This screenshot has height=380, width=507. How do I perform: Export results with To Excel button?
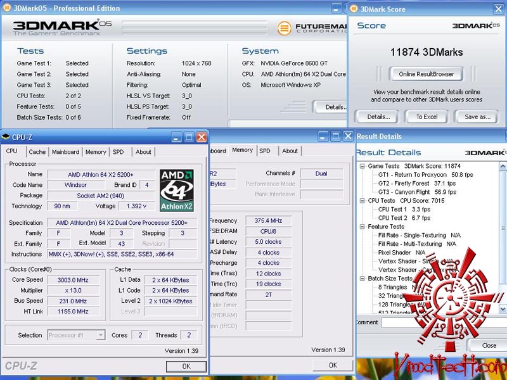pos(427,117)
